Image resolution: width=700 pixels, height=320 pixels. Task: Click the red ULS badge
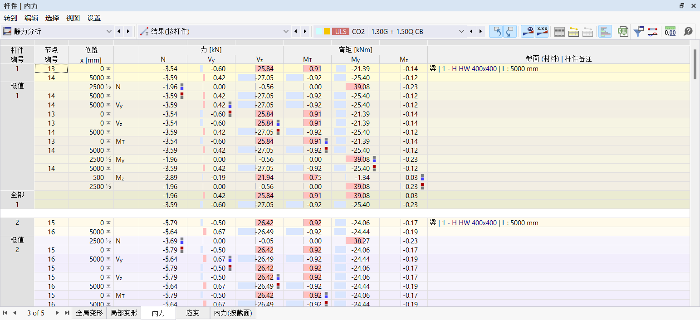(340, 31)
